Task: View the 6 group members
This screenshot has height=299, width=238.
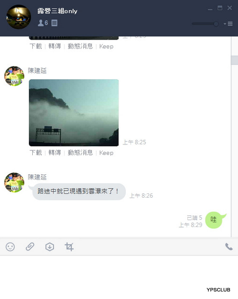Action: pyautogui.click(x=43, y=23)
